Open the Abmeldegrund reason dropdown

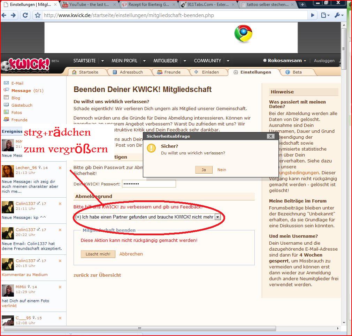217,217
